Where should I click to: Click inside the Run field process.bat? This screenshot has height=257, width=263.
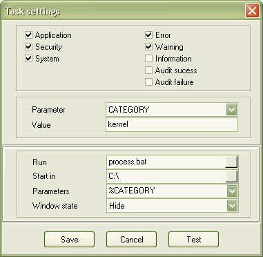click(x=166, y=162)
